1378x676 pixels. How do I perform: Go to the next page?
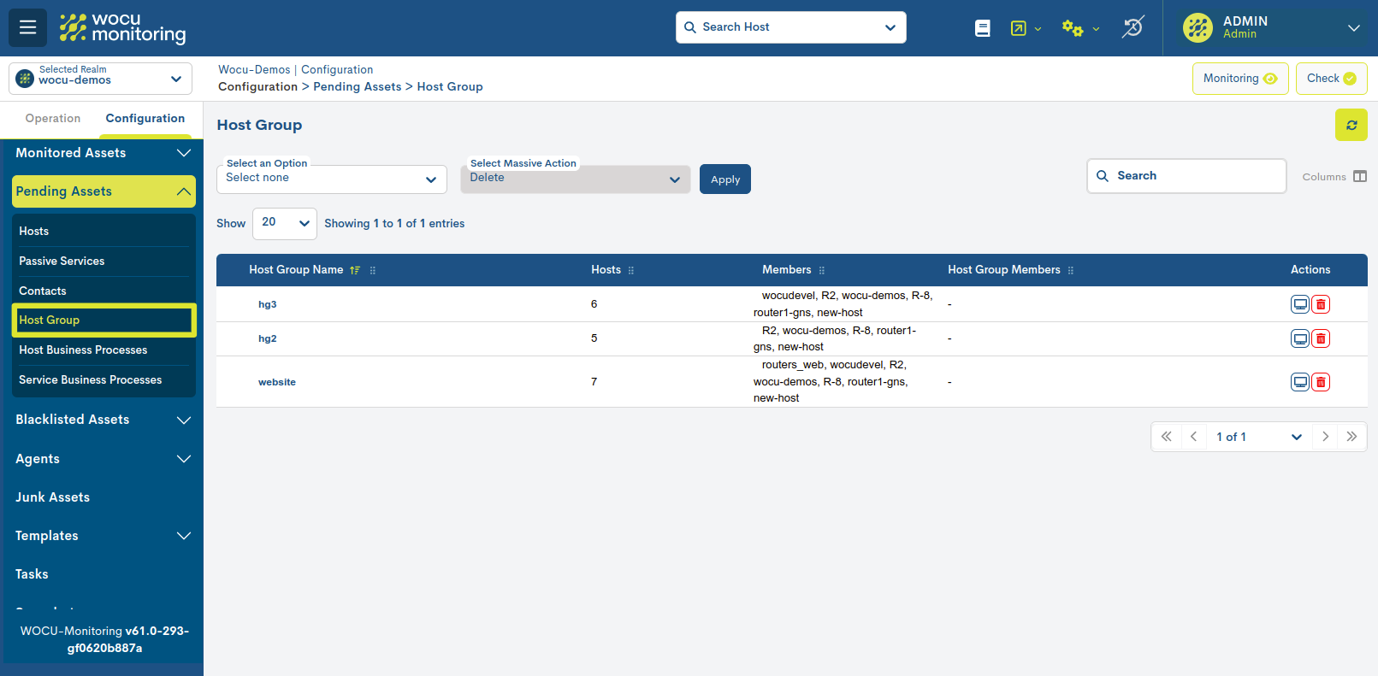pyautogui.click(x=1325, y=437)
